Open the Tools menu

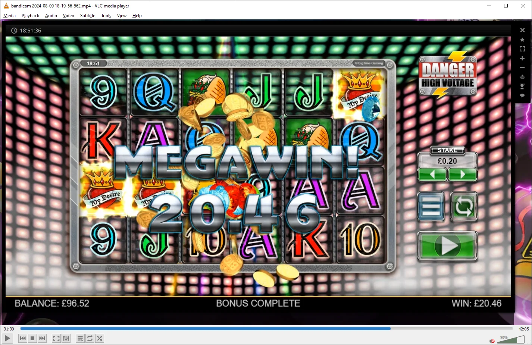point(106,16)
